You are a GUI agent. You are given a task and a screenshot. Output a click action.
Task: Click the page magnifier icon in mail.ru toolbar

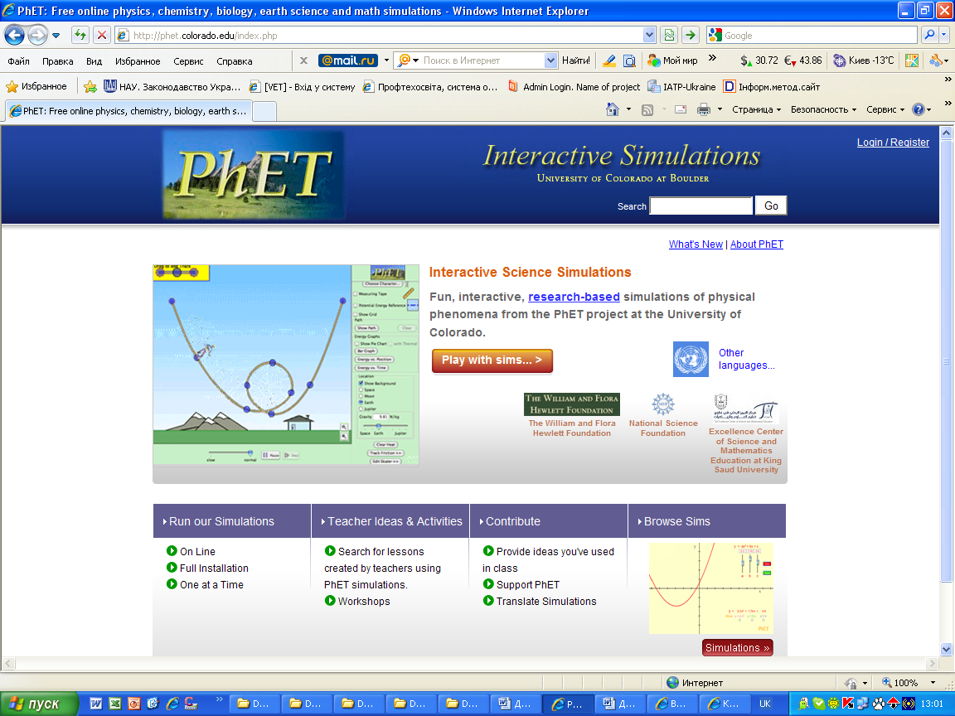(629, 60)
